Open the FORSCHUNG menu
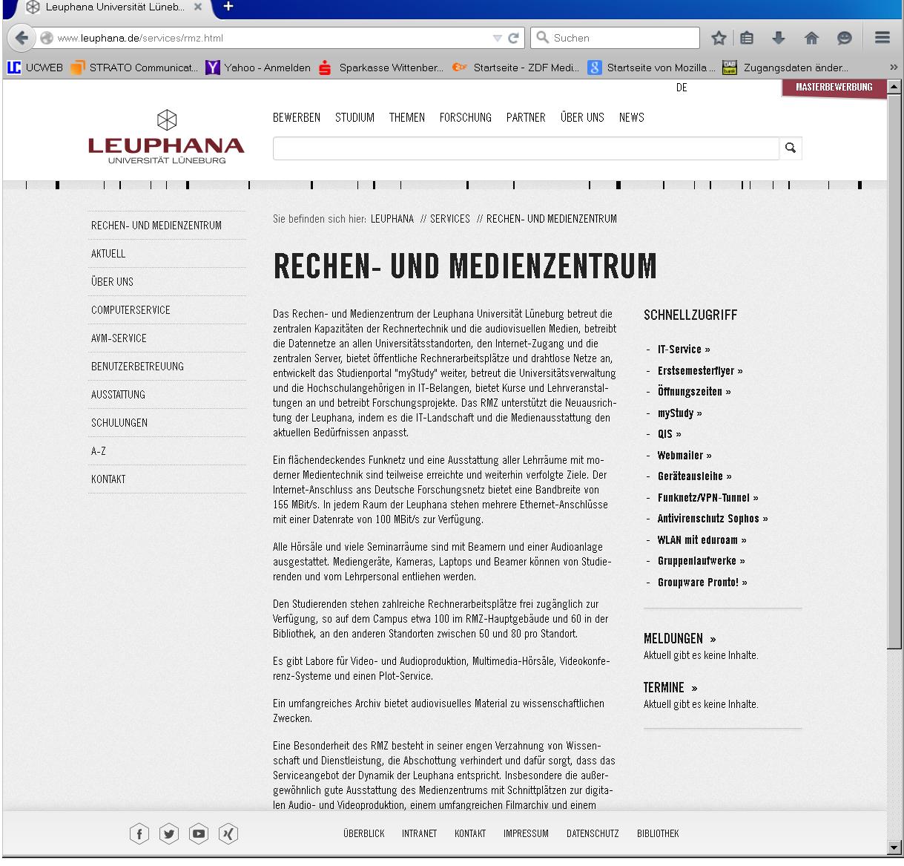This screenshot has width=904, height=866. click(466, 117)
